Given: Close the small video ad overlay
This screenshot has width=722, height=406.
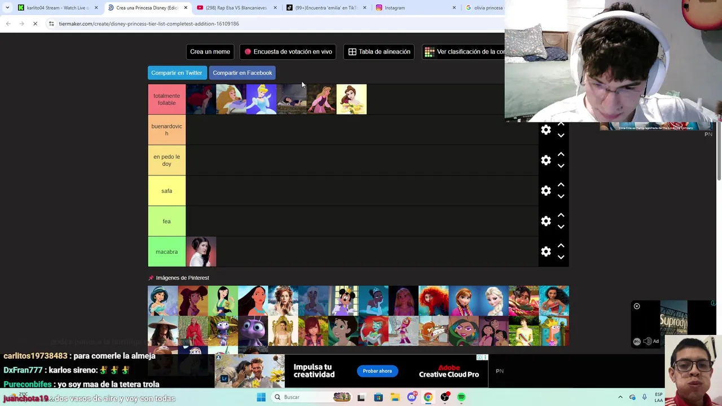Looking at the screenshot, I should click(637, 306).
